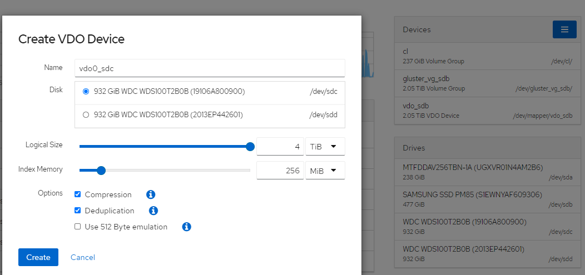The image size is (585, 275).
Task: Uncheck the Compression checkbox
Action: tap(78, 194)
